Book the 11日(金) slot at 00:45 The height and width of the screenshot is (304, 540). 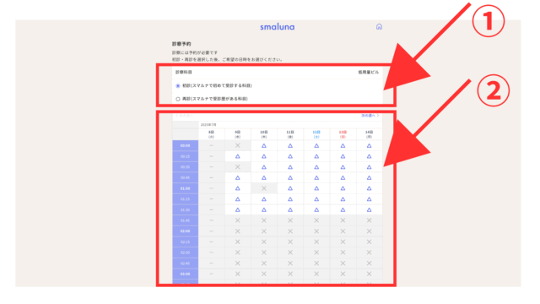point(290,178)
